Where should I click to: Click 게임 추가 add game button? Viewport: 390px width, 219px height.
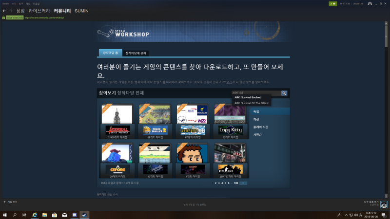[10, 202]
